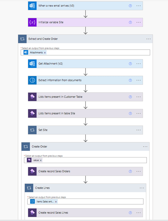Remove the Items Sales token in Create Lines

56,202
